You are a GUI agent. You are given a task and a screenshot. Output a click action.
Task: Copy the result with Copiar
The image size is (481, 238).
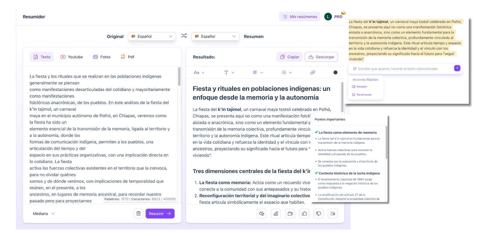click(x=290, y=57)
